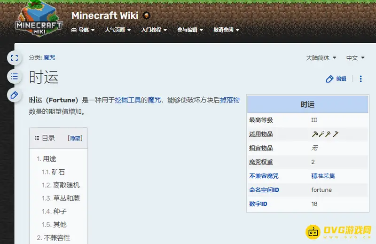Click the hoe icon in the infobox

point(336,134)
